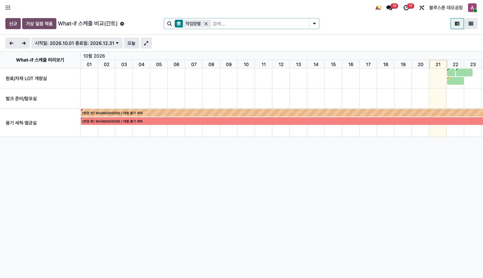Click the gear settings icon beside the title
The image size is (483, 278).
point(122,24)
